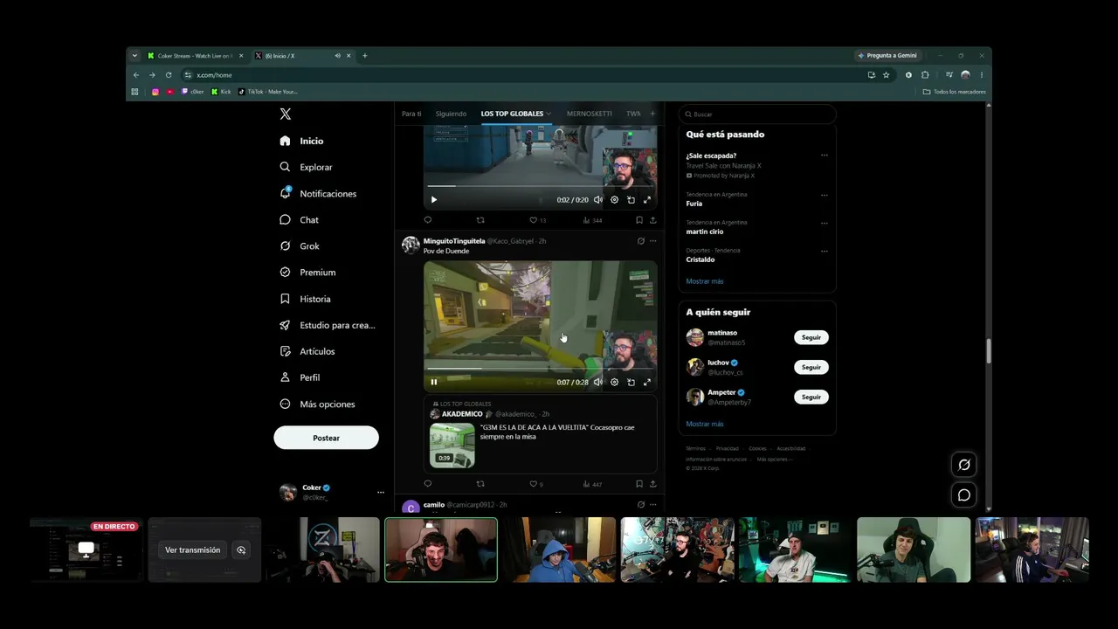Open Explorar from the sidebar
This screenshot has height=629, width=1118.
(307, 167)
